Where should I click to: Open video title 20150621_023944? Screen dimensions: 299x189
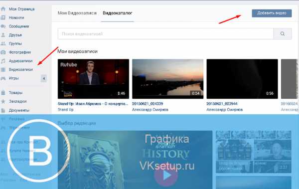click(x=222, y=104)
